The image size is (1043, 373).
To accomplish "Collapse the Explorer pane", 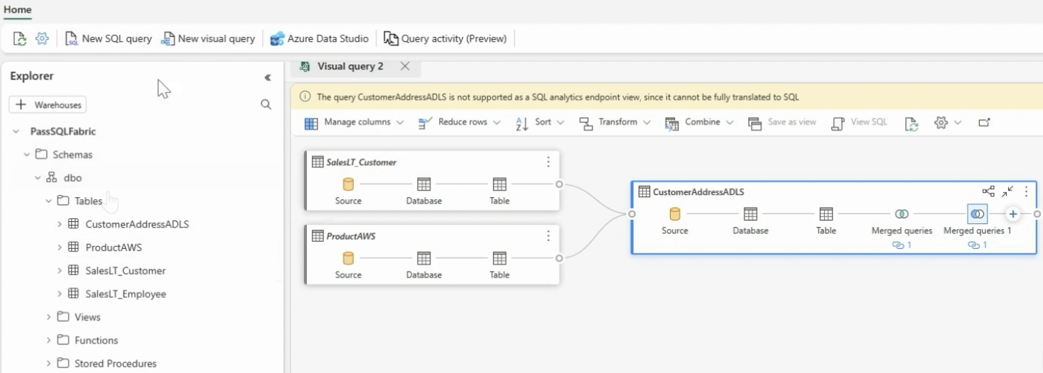I will pyautogui.click(x=268, y=78).
